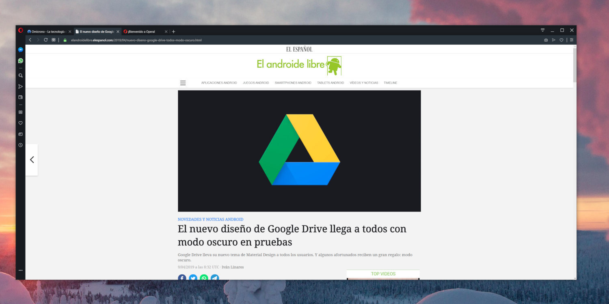
Task: Add page to bookmarks with toolbar heart icon
Action: [x=561, y=40]
